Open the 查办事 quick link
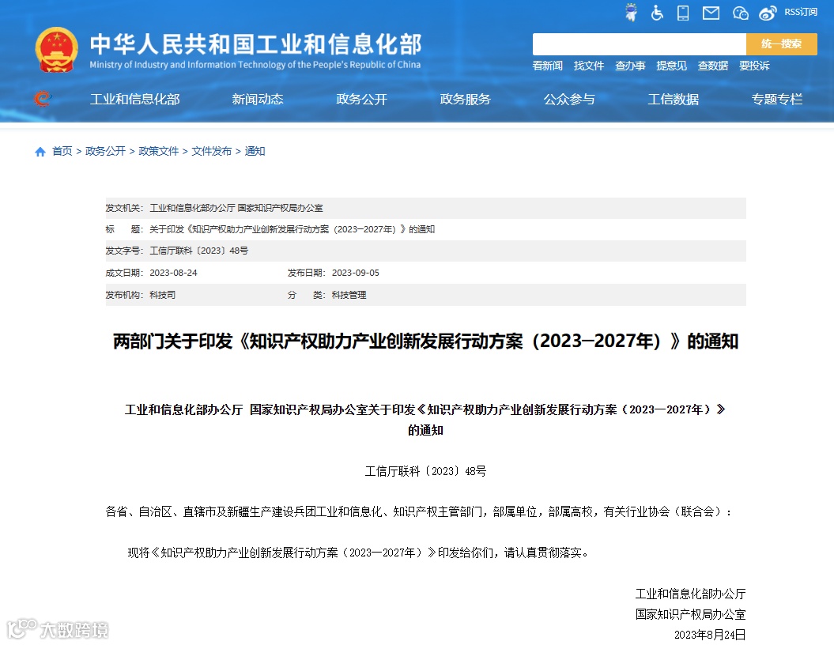The height and width of the screenshot is (645, 834). pos(630,66)
